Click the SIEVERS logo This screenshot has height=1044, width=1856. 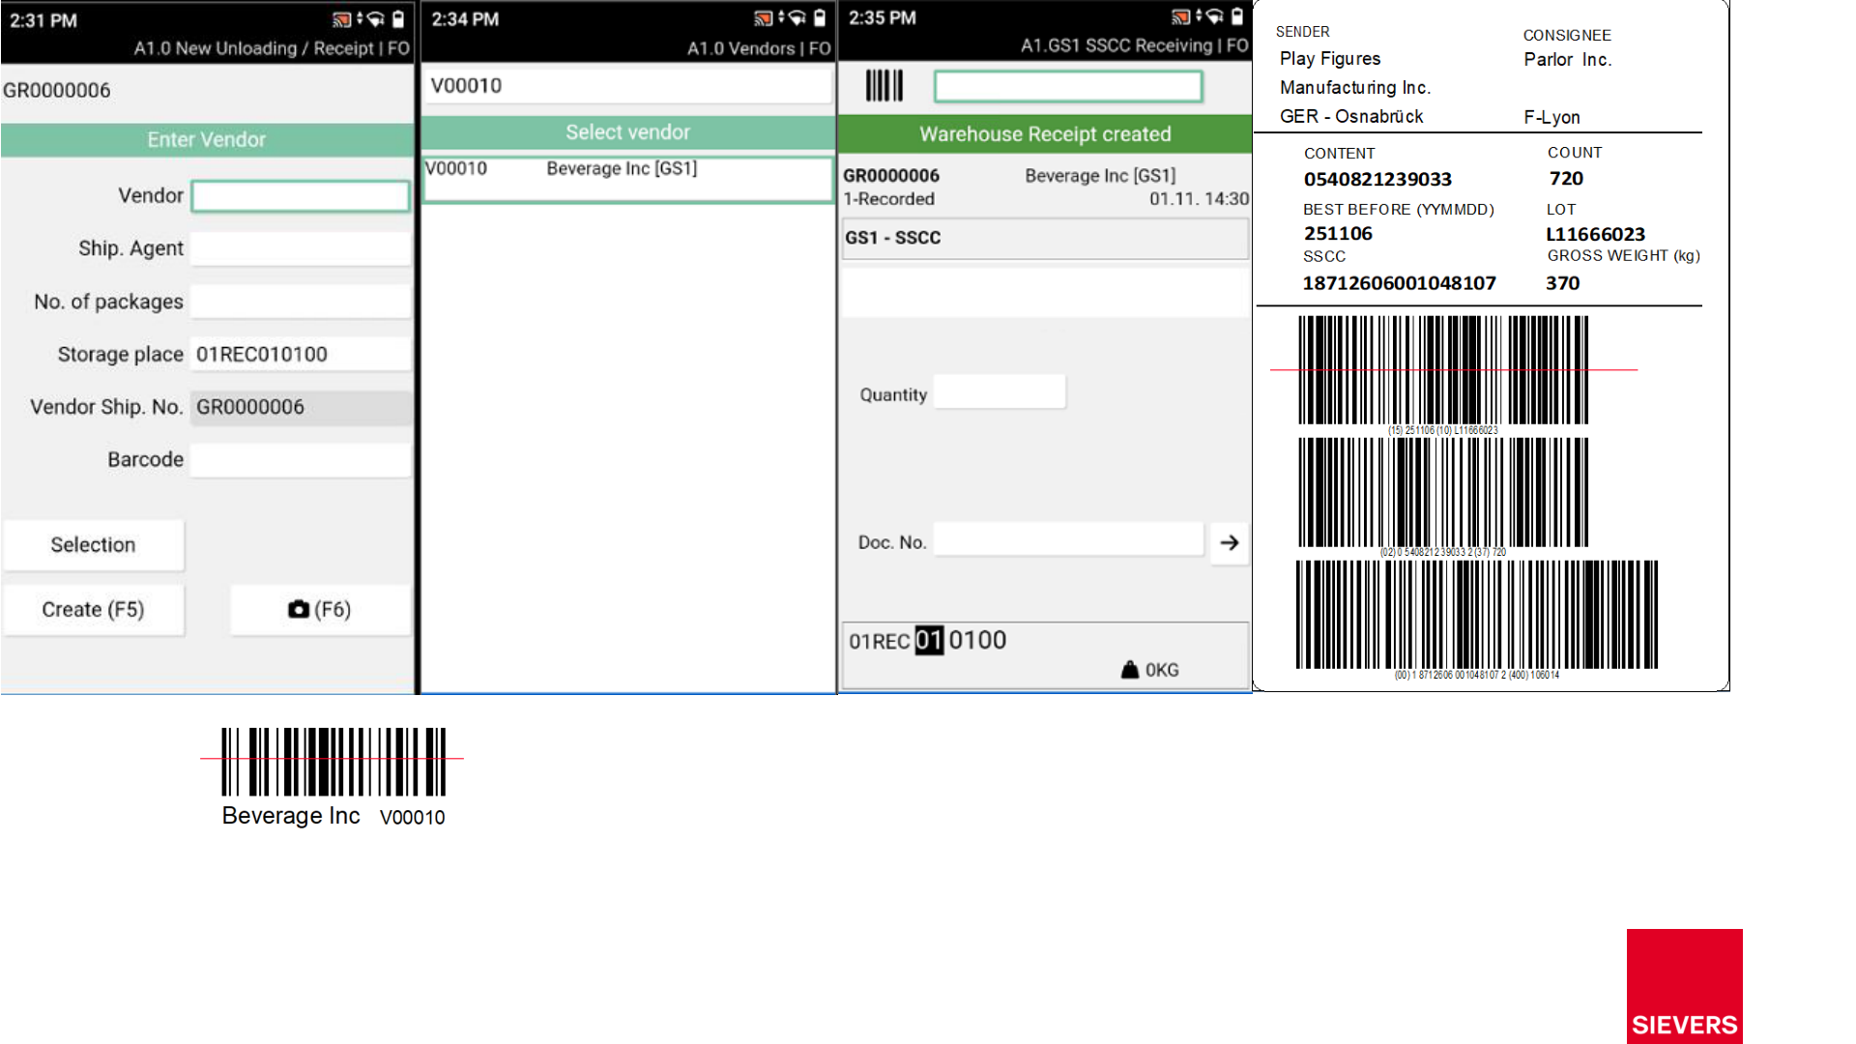click(x=1684, y=986)
